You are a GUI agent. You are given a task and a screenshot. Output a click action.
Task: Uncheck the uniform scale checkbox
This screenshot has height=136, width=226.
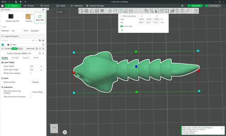(121, 26)
